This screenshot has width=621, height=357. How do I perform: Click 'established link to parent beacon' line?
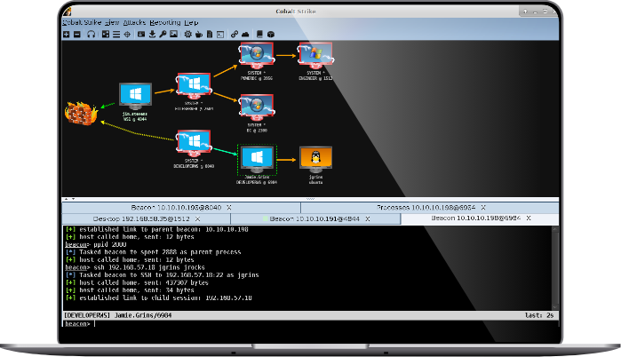tap(157, 229)
